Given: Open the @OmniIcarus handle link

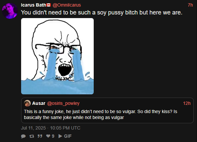Looking at the screenshot, I should [x=67, y=5].
